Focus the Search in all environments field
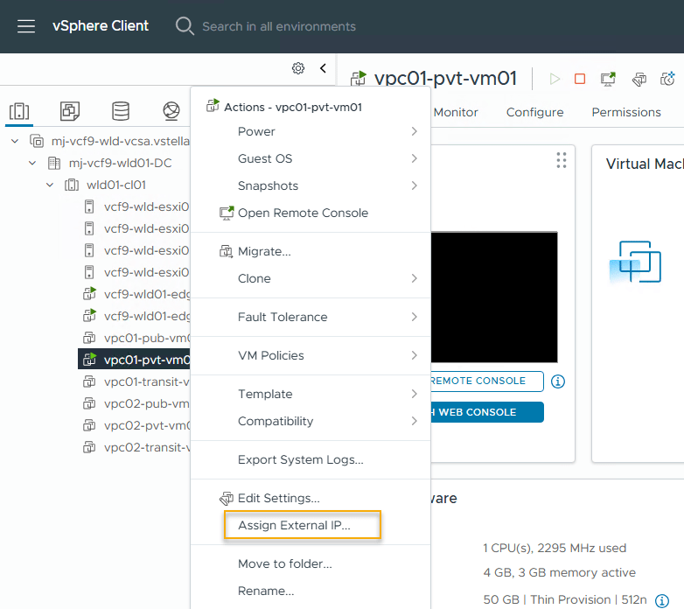Viewport: 684px width, 609px height. click(279, 26)
